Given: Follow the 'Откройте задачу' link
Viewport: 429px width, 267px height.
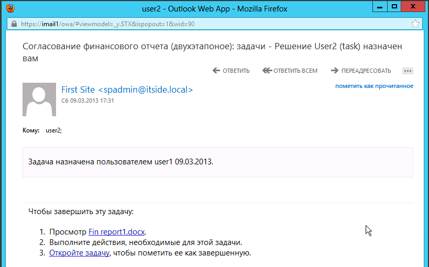Looking at the screenshot, I should click(x=79, y=253).
